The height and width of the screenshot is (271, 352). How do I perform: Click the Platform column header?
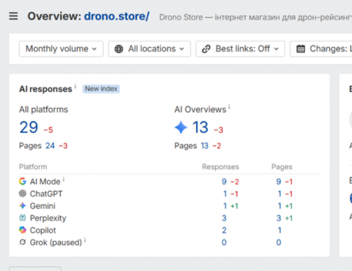[x=33, y=167]
